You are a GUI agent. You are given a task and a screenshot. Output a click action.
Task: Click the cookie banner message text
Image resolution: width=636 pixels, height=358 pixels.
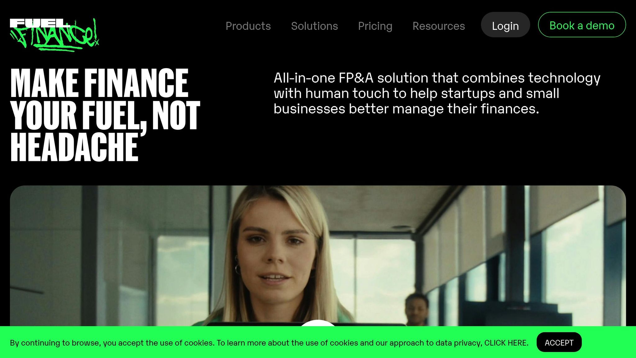point(269,343)
